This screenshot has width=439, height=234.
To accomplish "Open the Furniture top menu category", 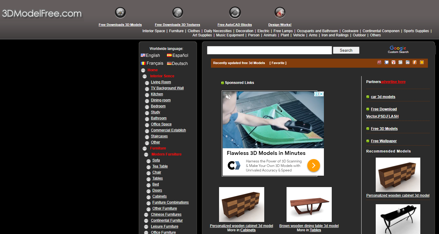I will click(x=176, y=31).
